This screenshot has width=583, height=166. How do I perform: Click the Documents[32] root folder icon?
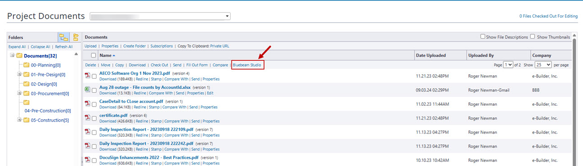[x=19, y=56]
